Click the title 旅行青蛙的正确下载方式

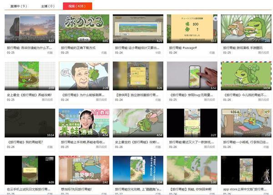click(x=78, y=48)
